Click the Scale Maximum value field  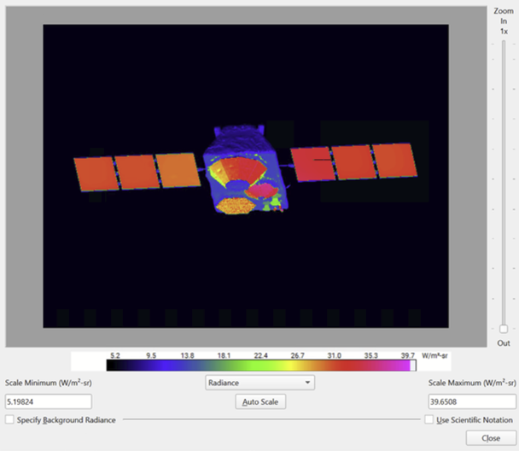click(470, 401)
